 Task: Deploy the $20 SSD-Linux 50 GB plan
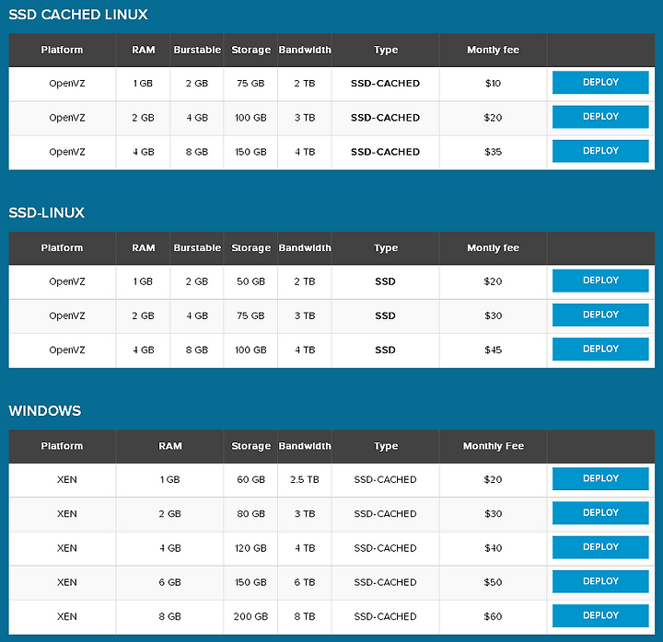tap(600, 281)
